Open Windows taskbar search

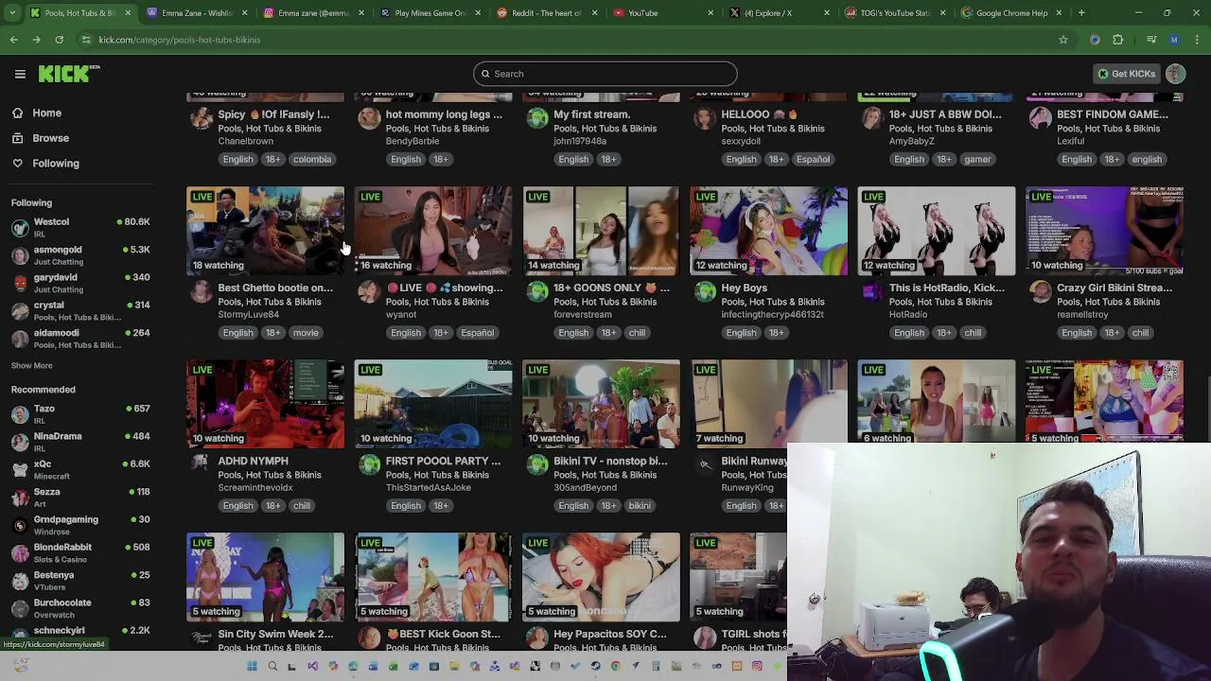[272, 666]
